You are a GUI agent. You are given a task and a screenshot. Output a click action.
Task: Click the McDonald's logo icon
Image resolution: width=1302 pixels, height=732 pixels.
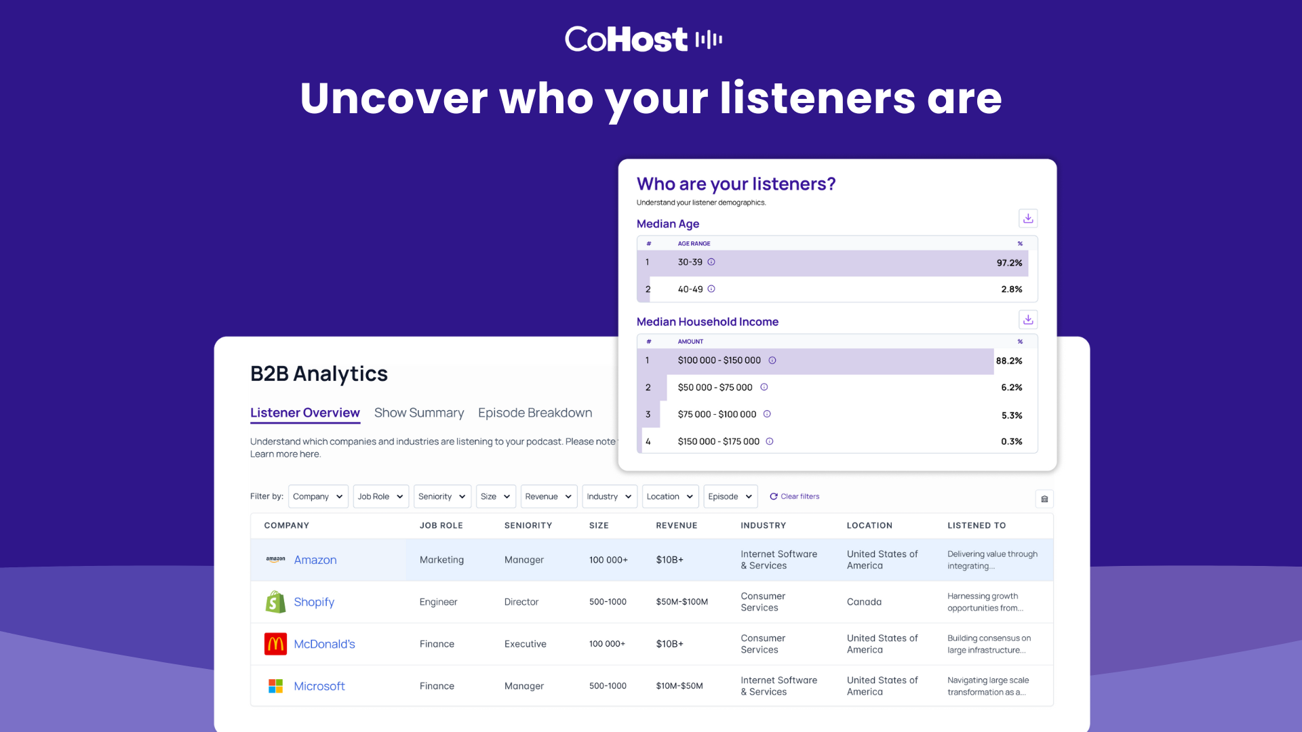coord(275,644)
